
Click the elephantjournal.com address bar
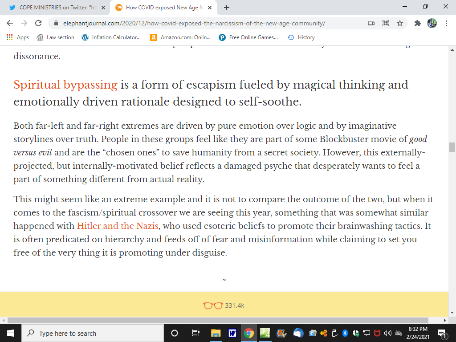click(194, 23)
